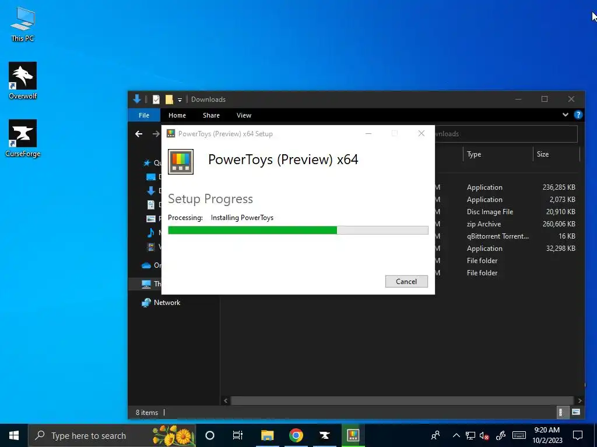The width and height of the screenshot is (597, 447).
Task: Select the zip Archive file row
Action: [x=507, y=224]
